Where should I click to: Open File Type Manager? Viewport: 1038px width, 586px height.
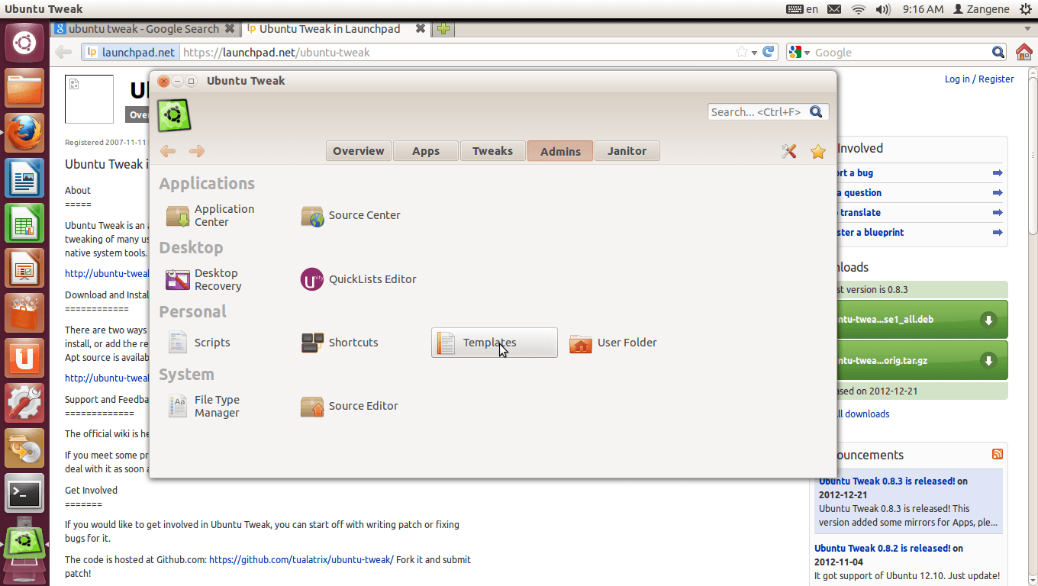tap(205, 406)
